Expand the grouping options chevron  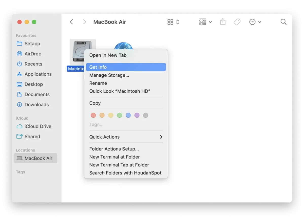(210, 22)
